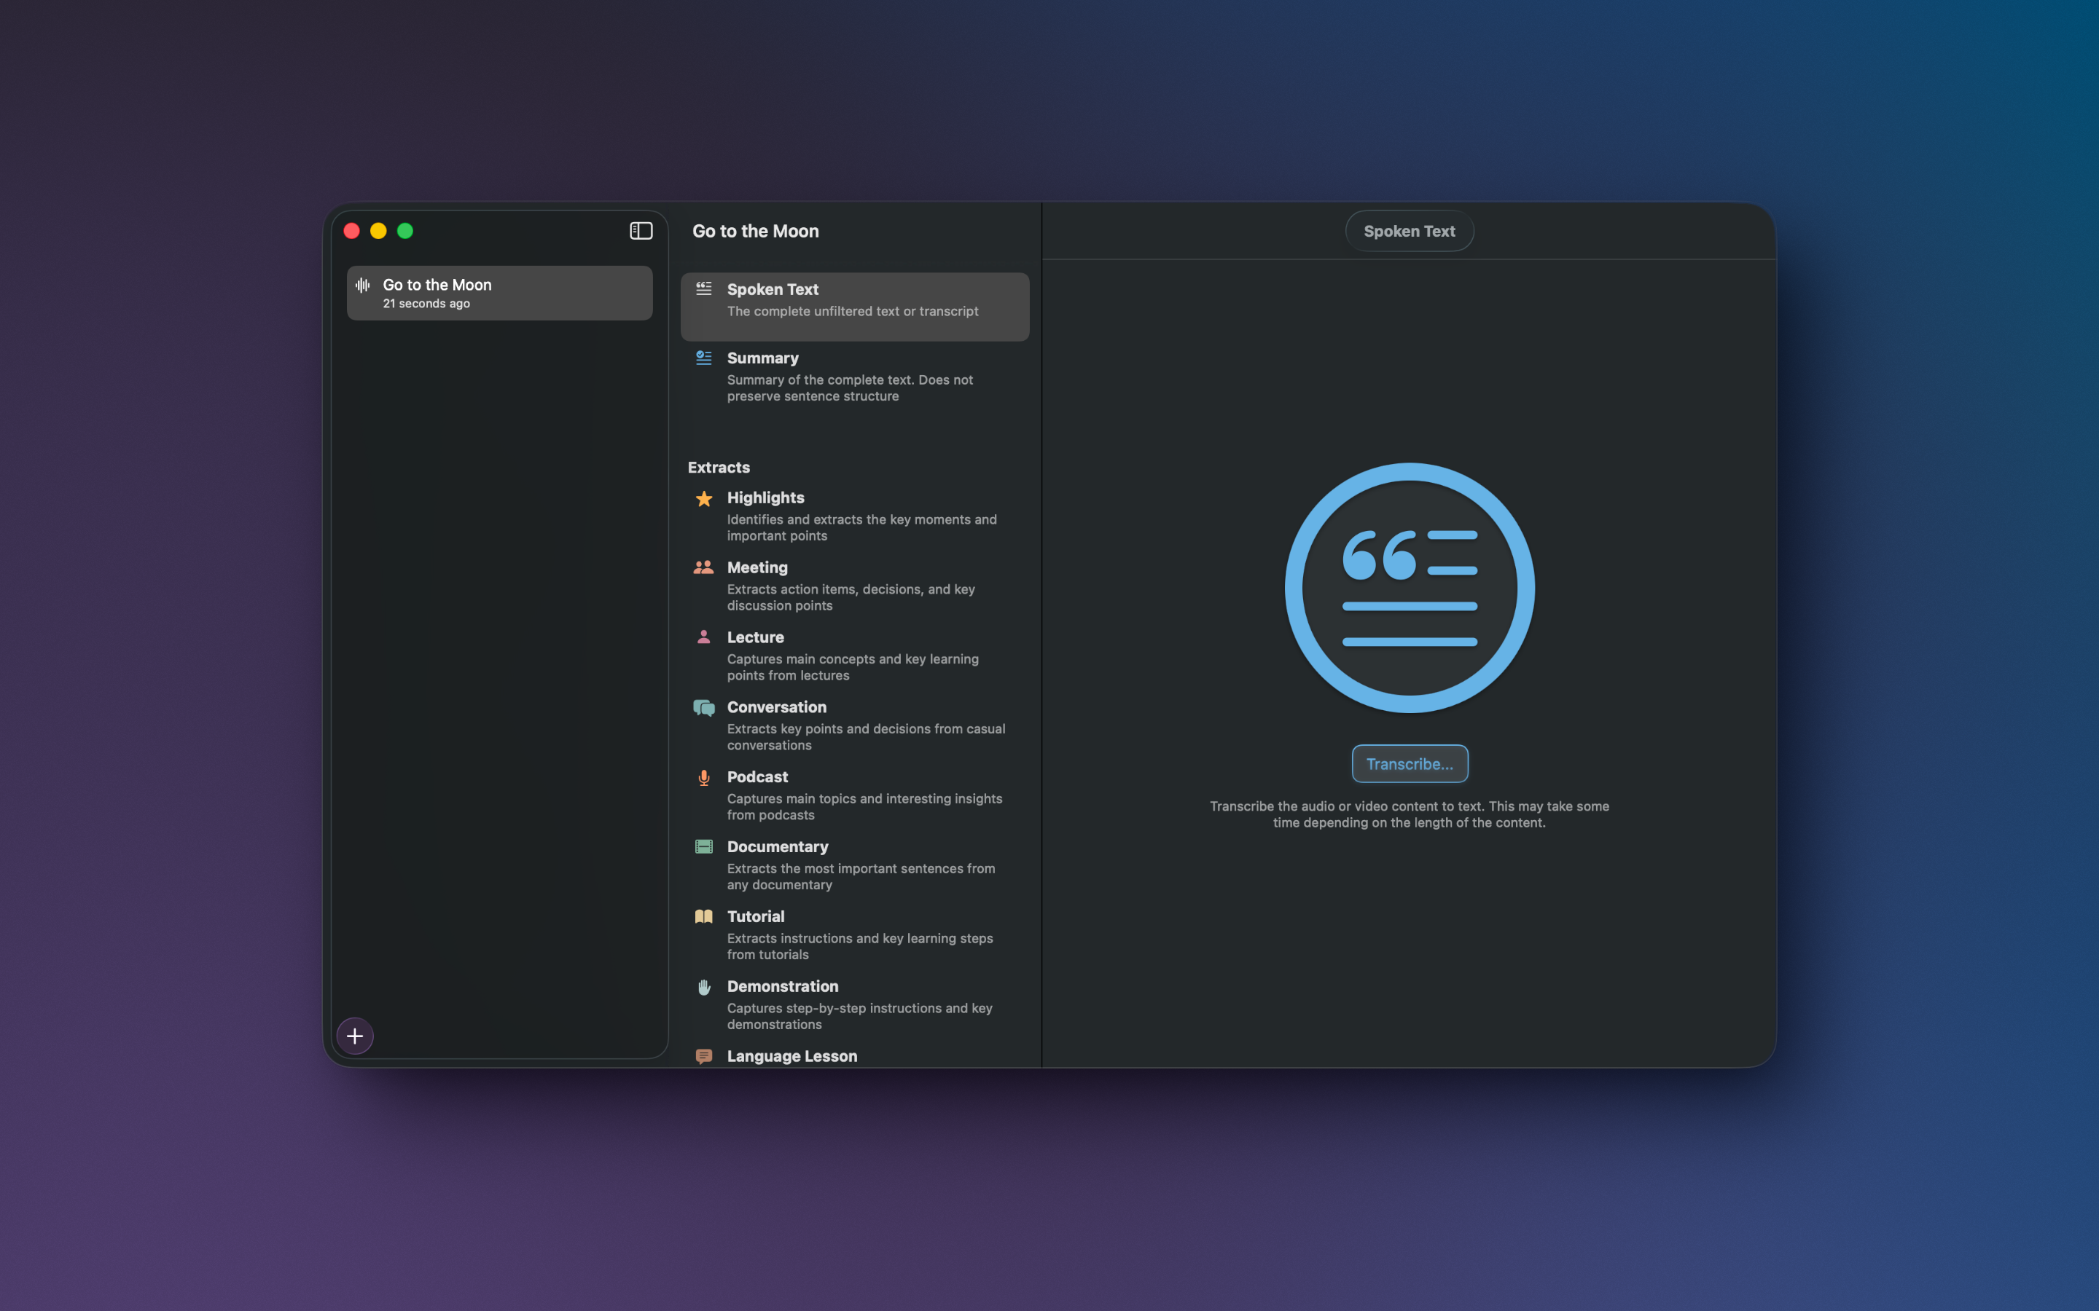Click the Documentary film icon

pos(704,846)
